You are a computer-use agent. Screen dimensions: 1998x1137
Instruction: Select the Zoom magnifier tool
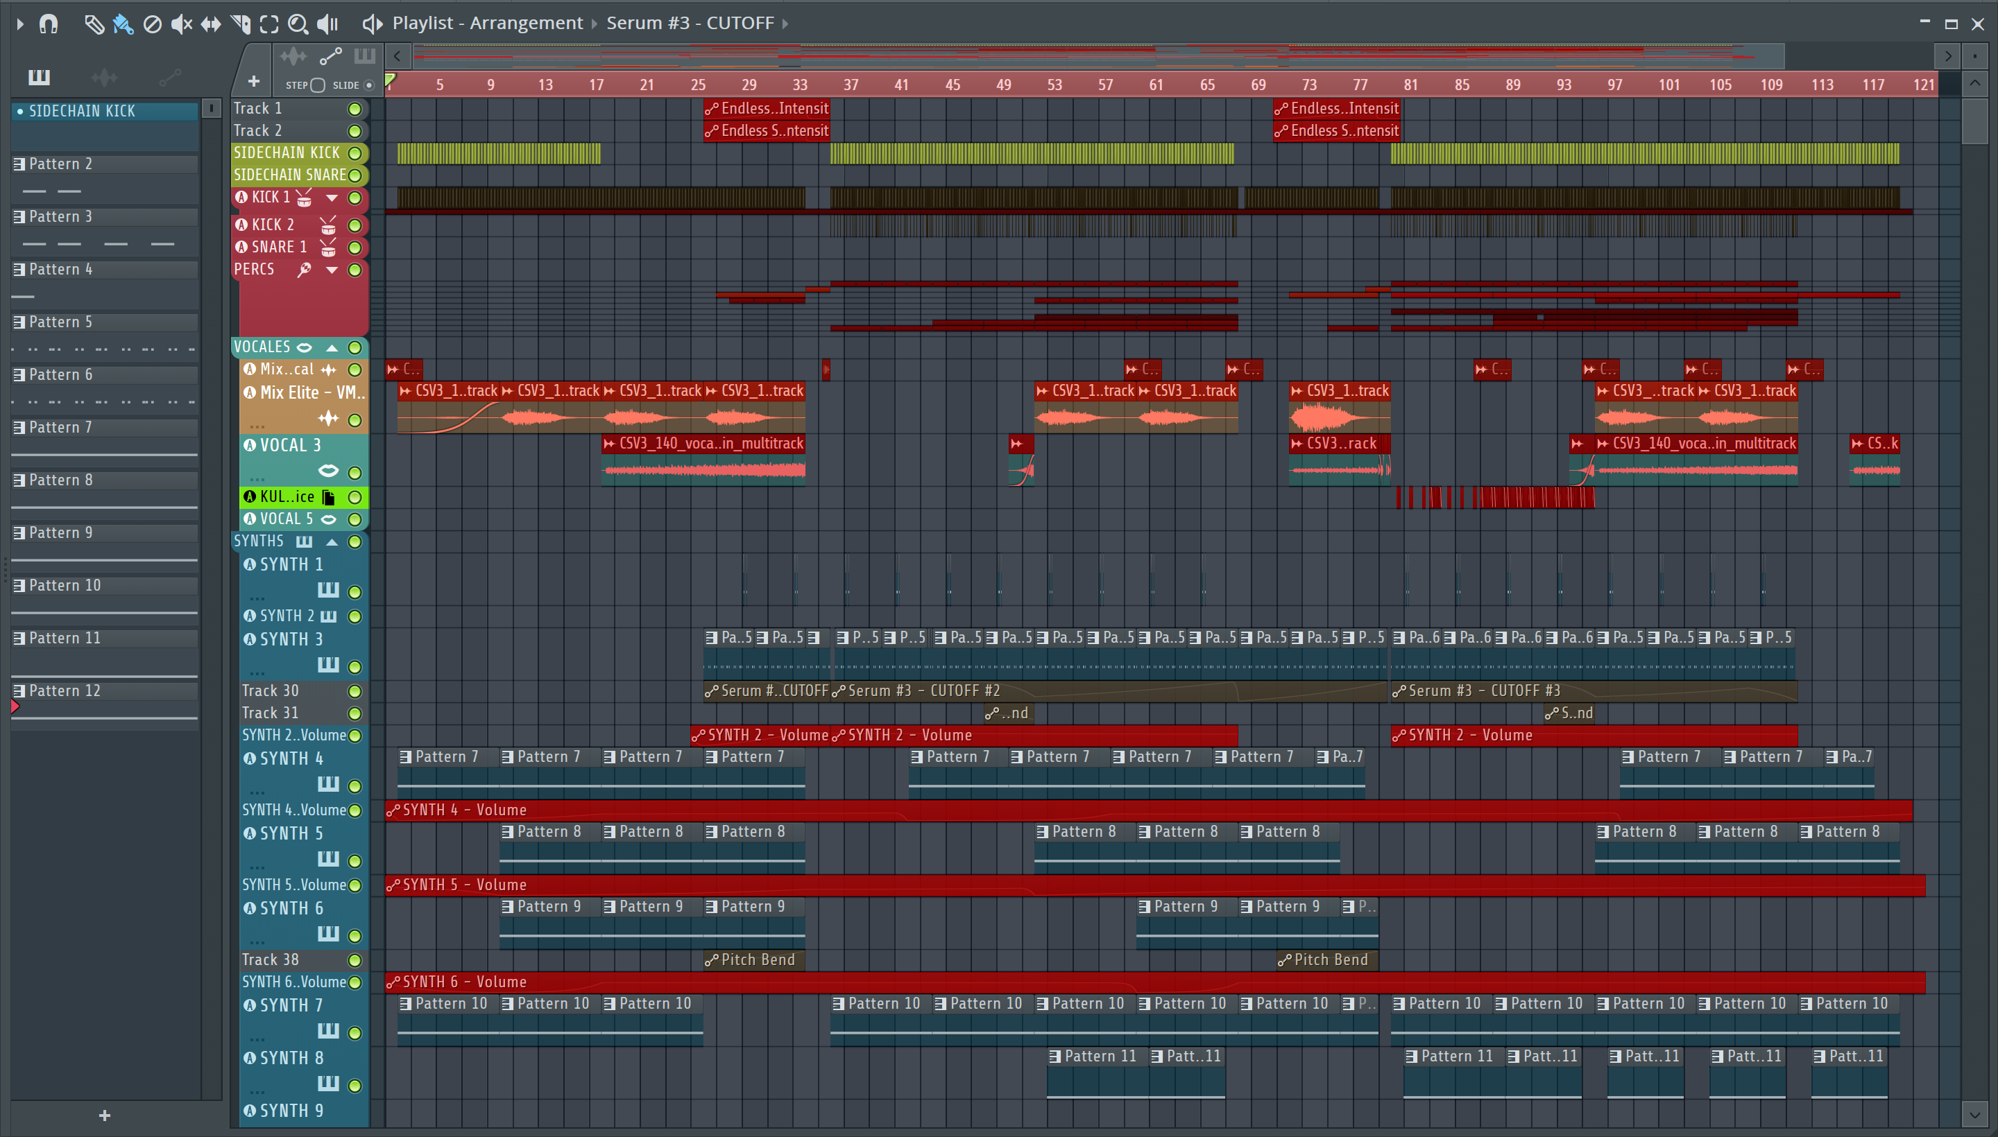298,24
